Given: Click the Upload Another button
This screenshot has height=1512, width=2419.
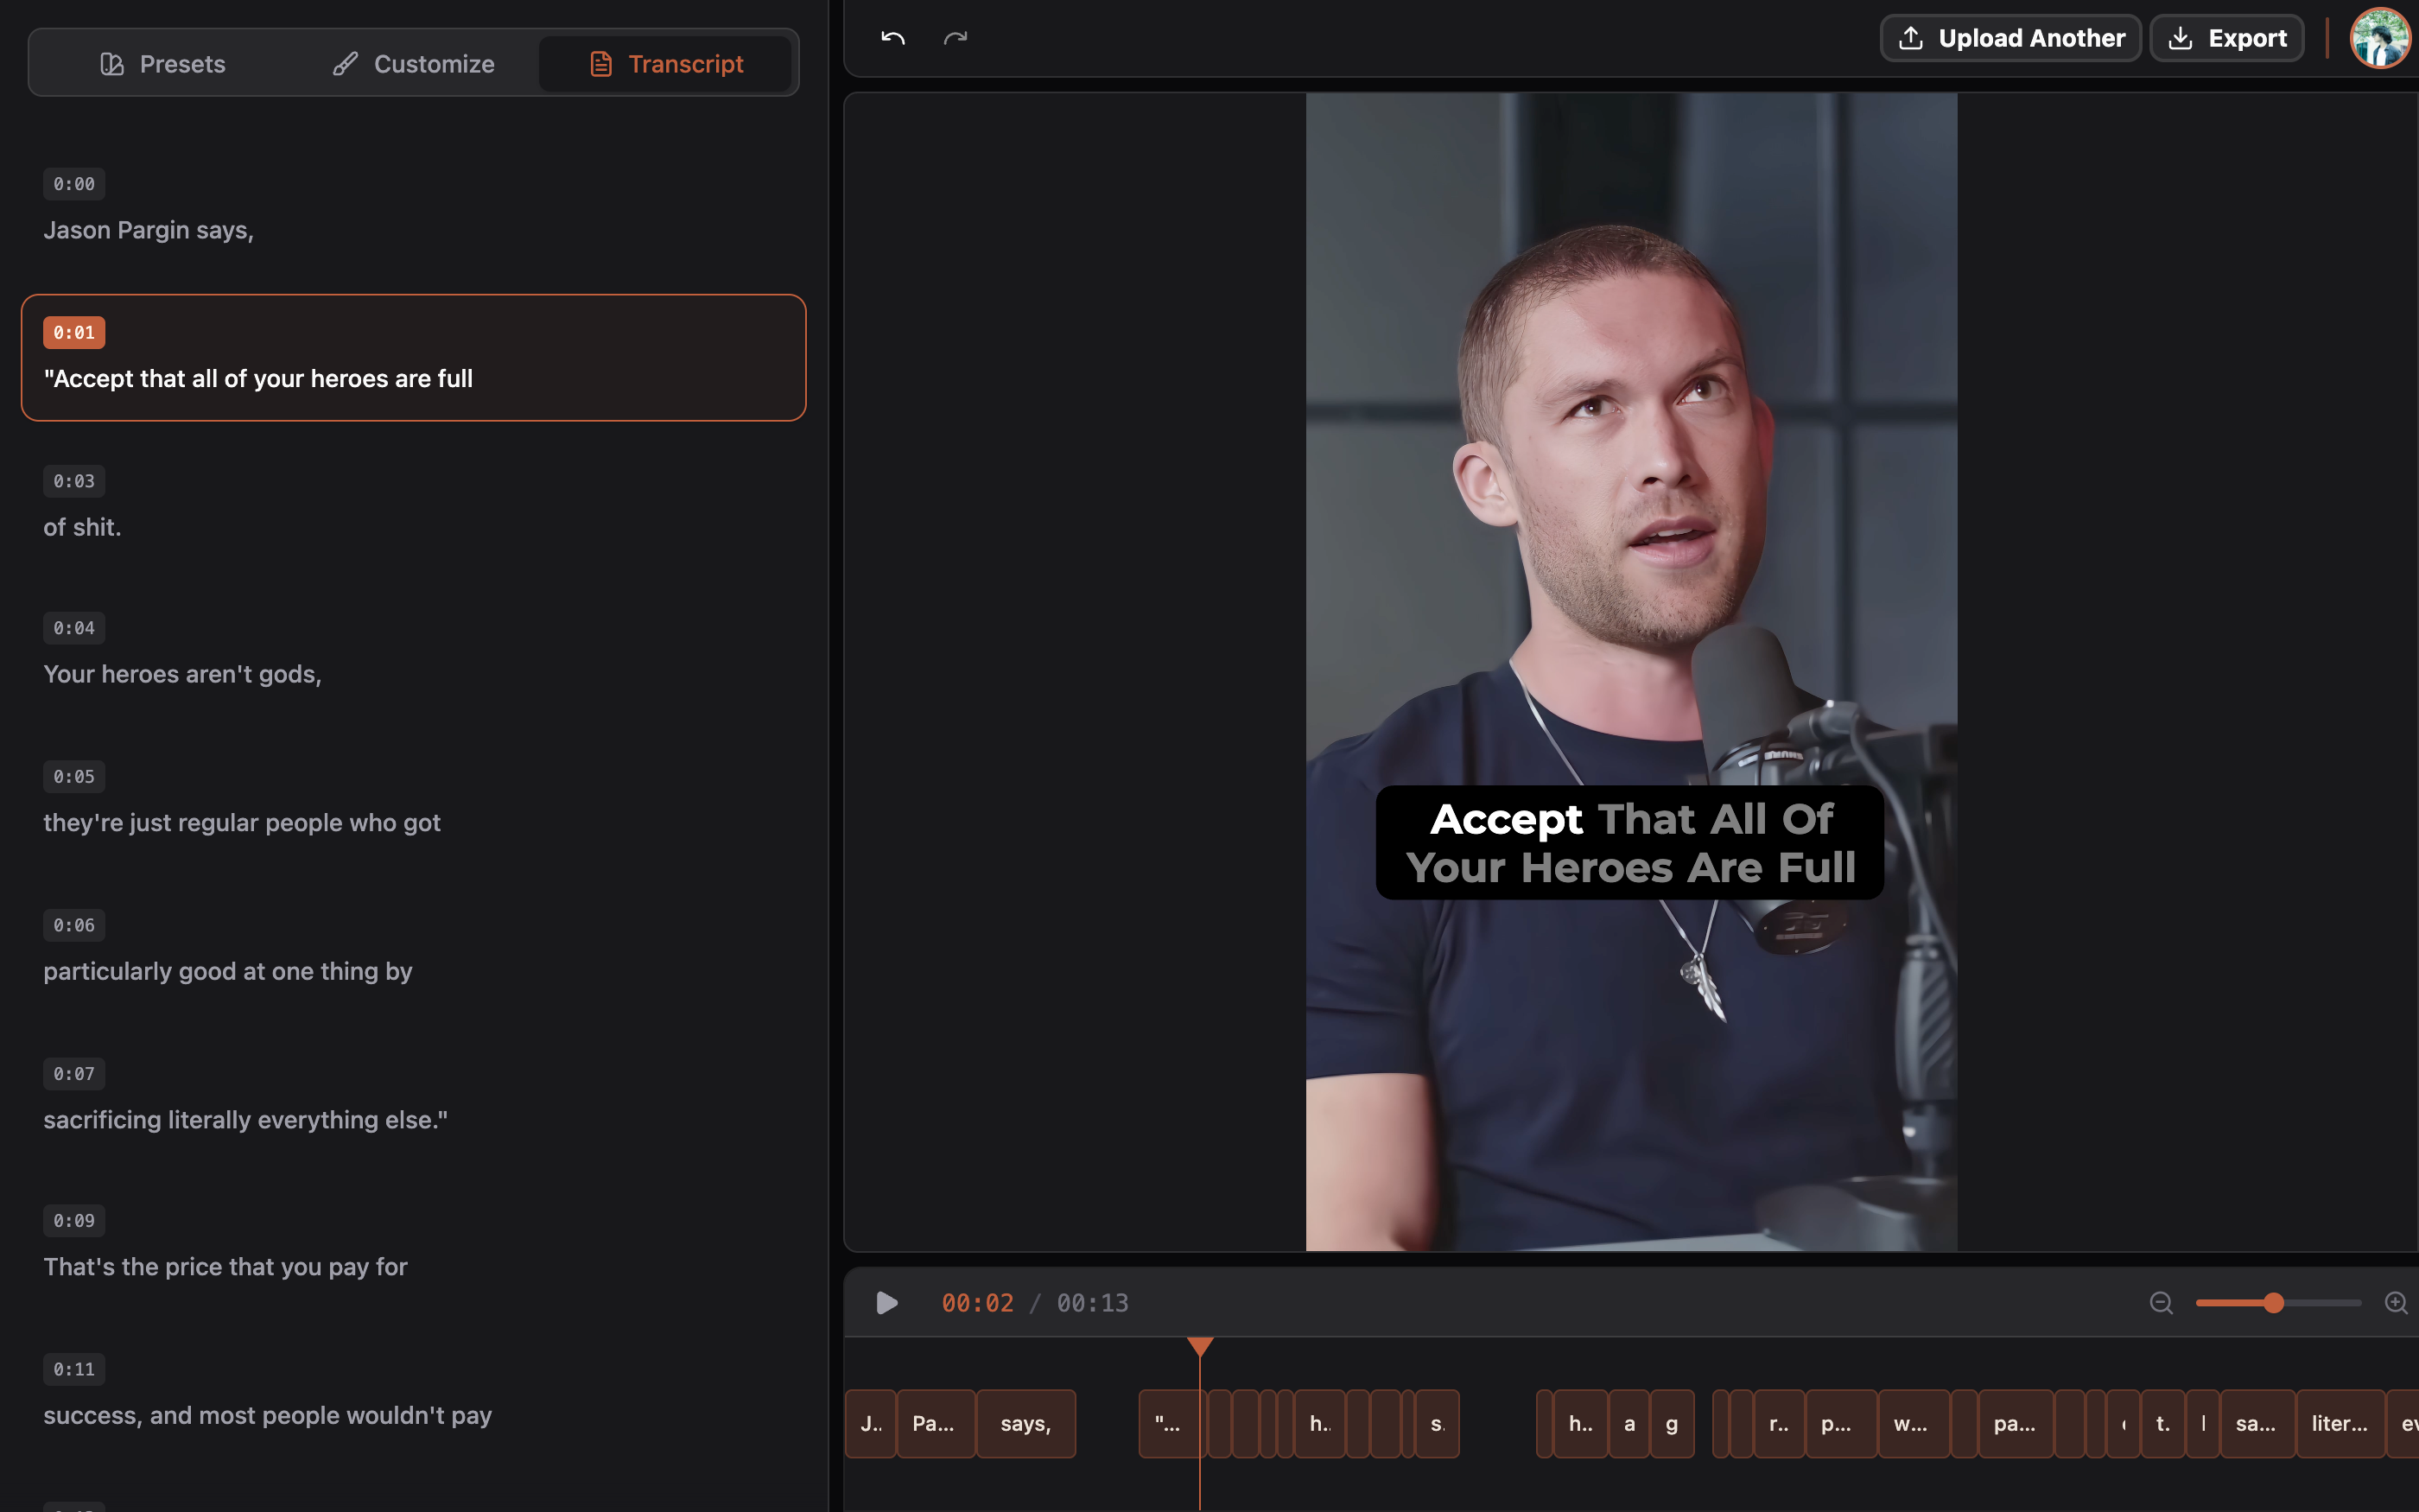Looking at the screenshot, I should pos(2010,38).
